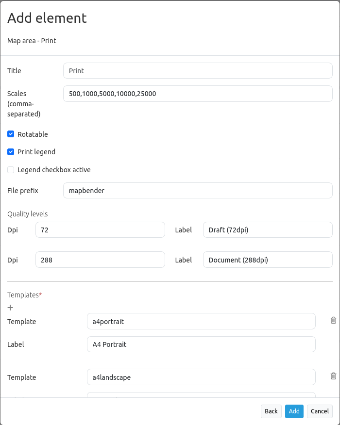340x425 pixels.
Task: Click the Print legend label text
Action: click(x=36, y=152)
